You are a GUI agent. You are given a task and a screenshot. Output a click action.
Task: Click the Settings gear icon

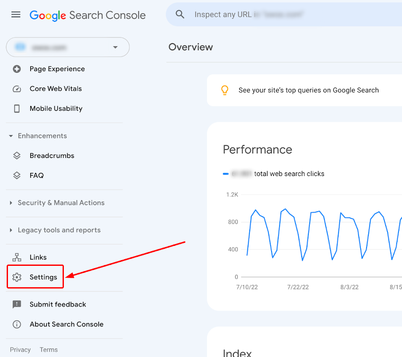(17, 277)
